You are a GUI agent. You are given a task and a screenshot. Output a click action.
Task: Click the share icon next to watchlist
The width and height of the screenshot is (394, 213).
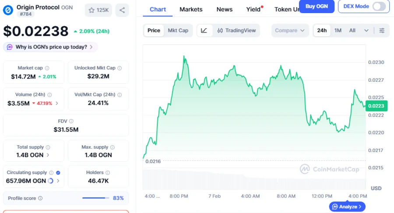coord(122,10)
